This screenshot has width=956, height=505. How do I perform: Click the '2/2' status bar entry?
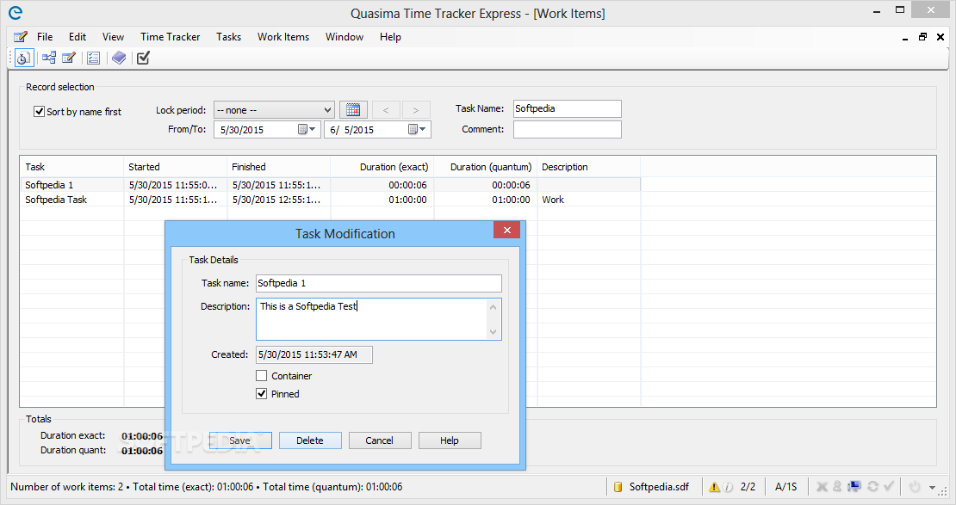point(748,487)
